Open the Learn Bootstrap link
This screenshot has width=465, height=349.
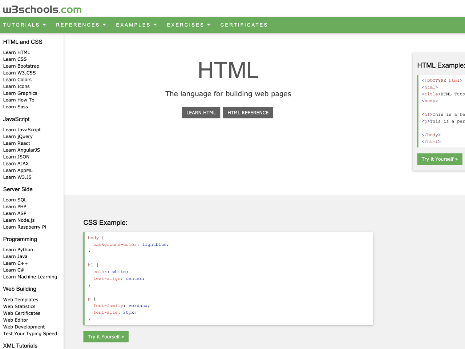[21, 66]
